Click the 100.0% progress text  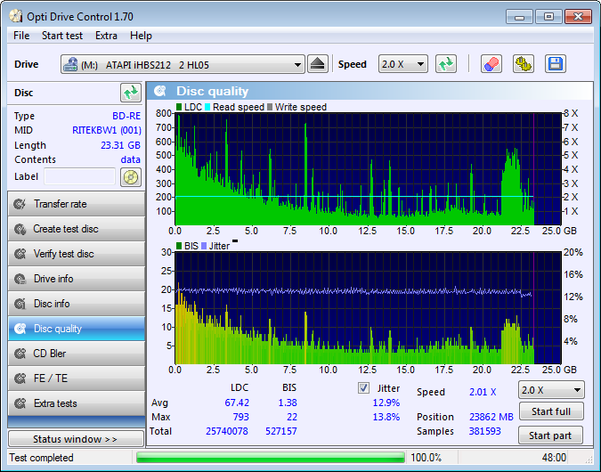point(426,458)
